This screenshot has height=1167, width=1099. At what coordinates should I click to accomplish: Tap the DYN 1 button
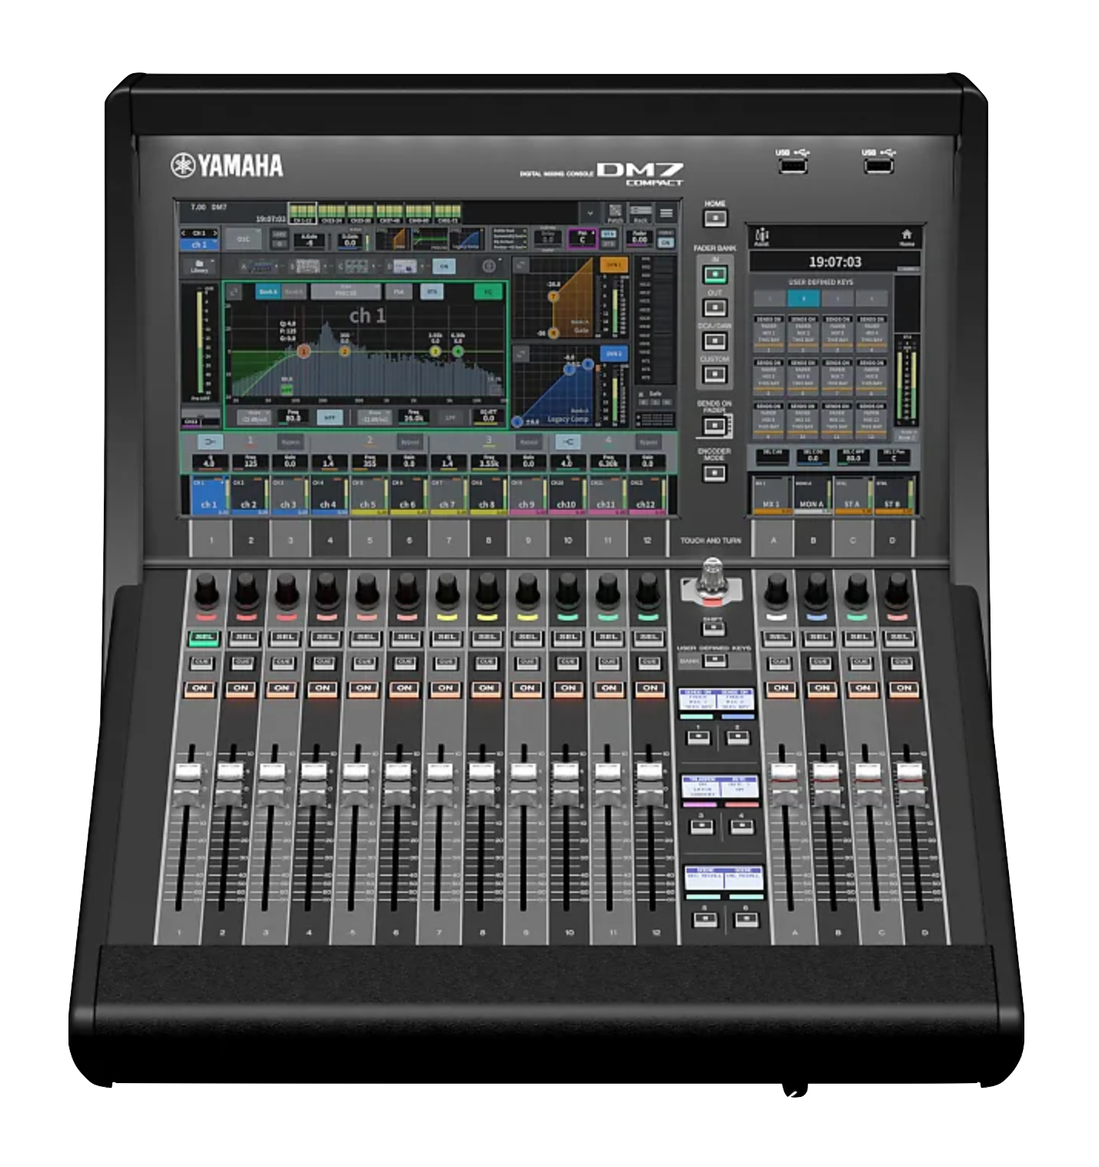[614, 265]
